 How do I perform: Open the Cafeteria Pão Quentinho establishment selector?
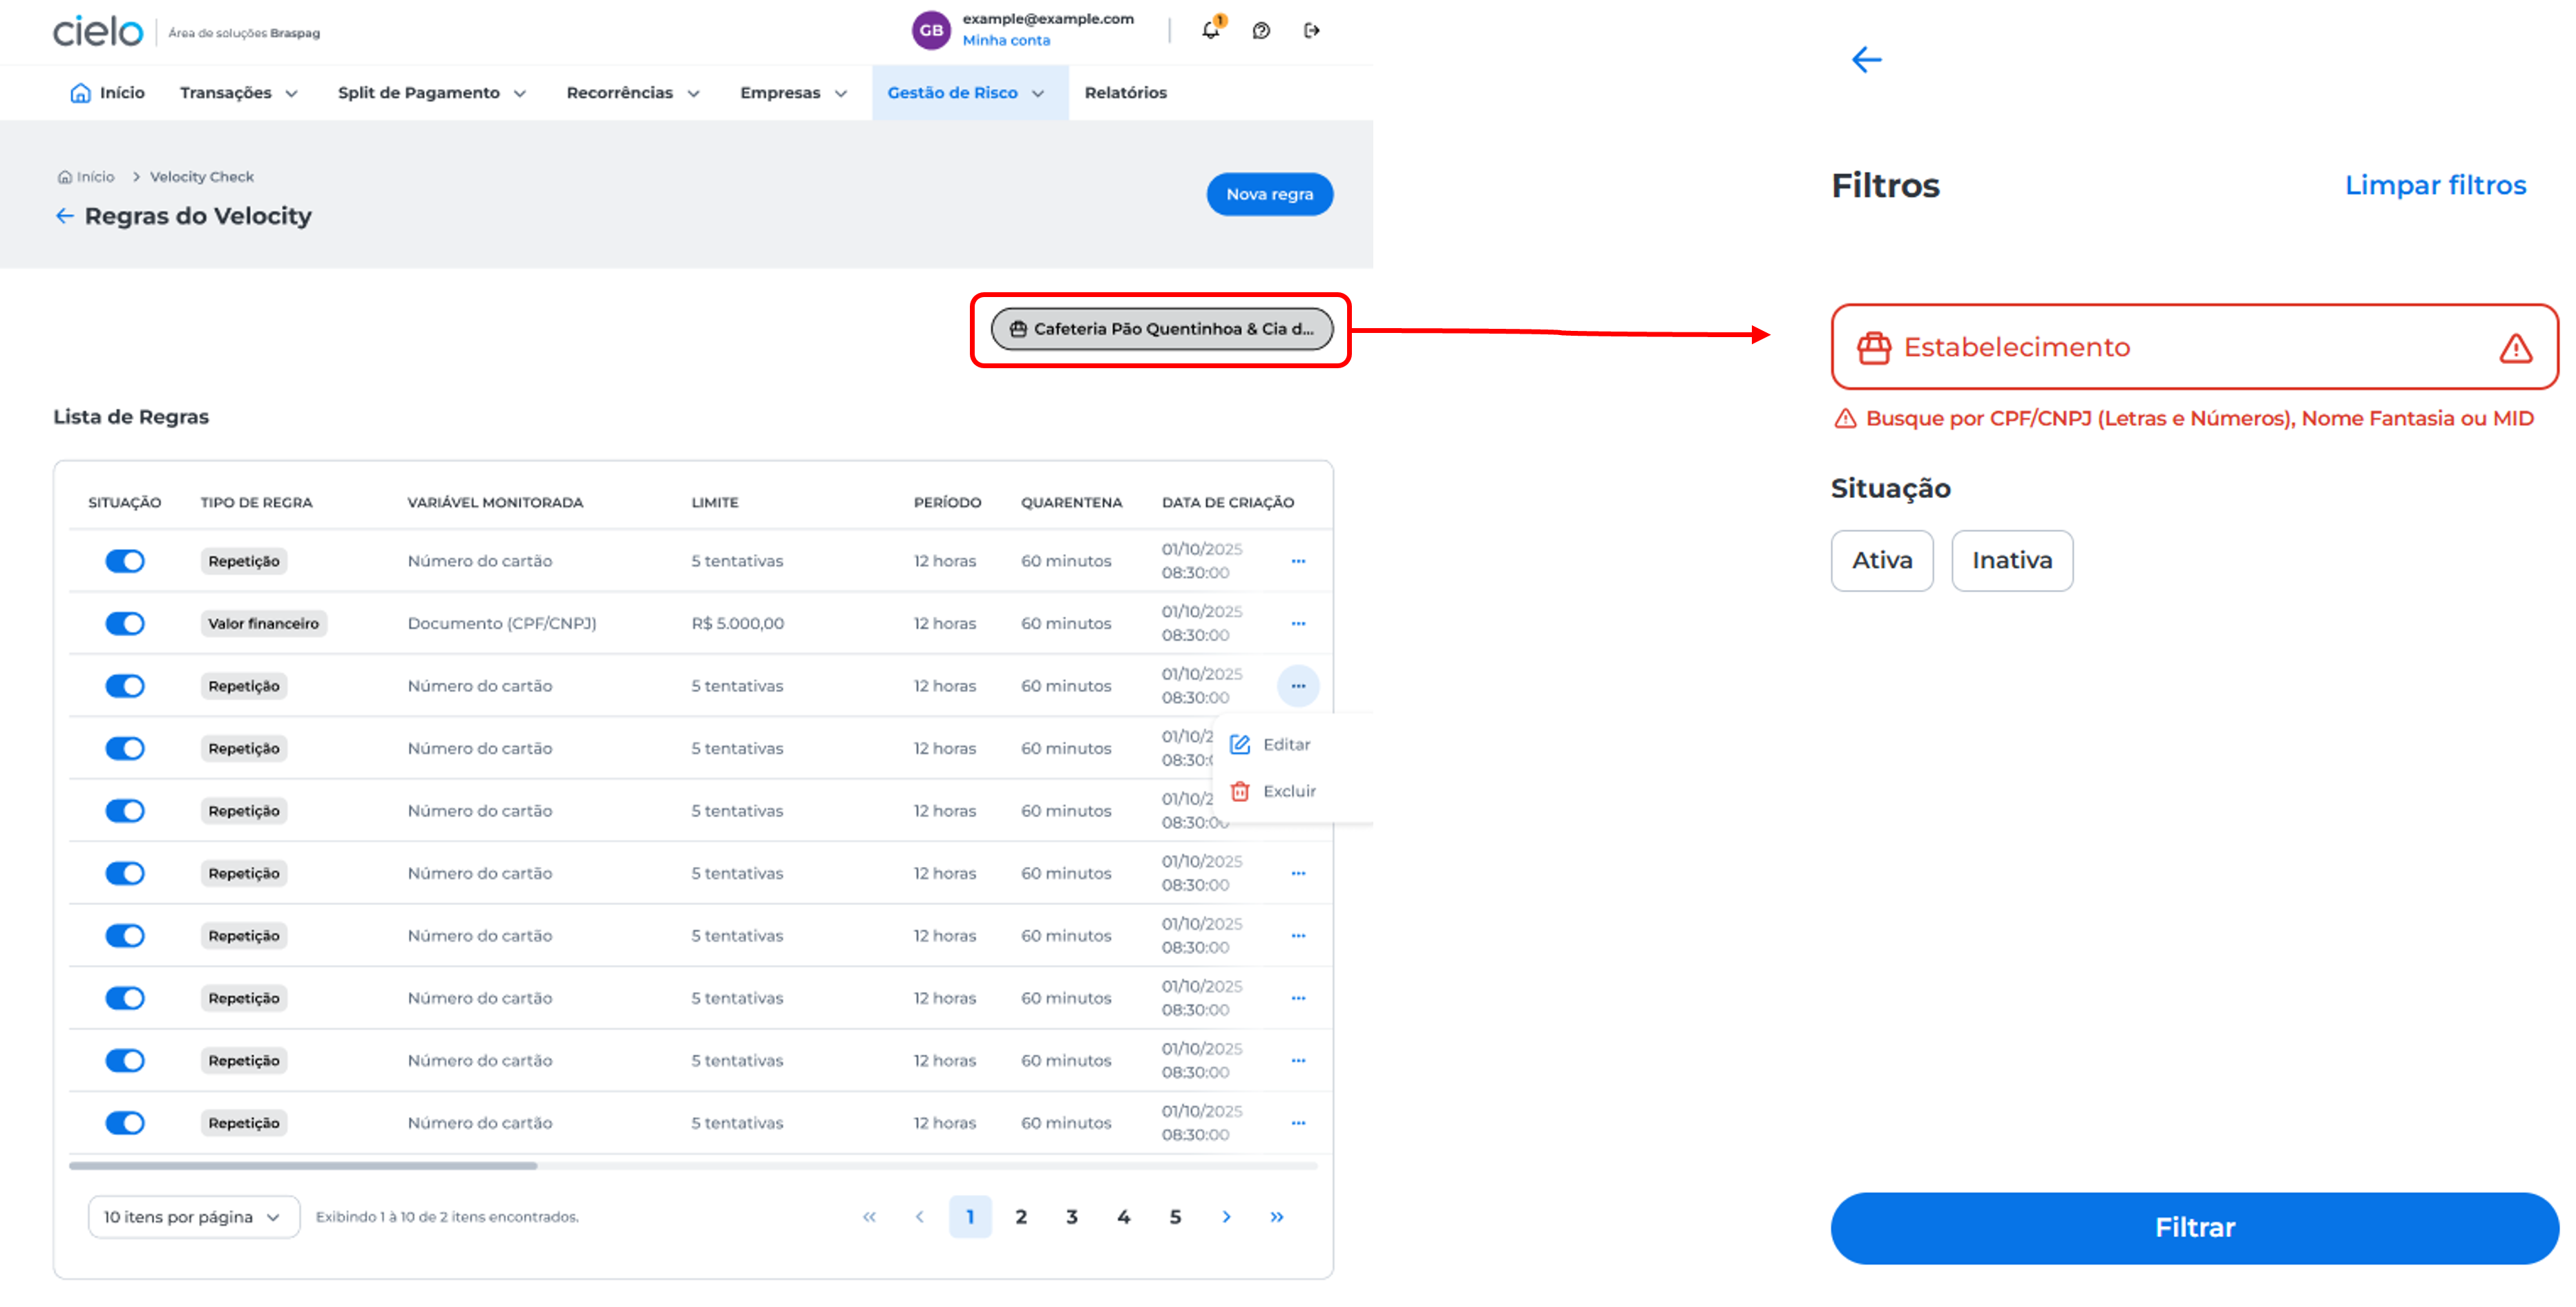point(1162,329)
